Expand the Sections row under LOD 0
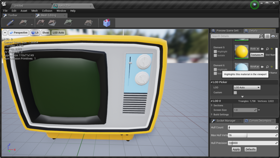 pyautogui.click(x=212, y=105)
